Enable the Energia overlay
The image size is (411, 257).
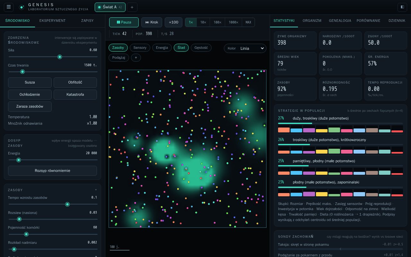162,48
